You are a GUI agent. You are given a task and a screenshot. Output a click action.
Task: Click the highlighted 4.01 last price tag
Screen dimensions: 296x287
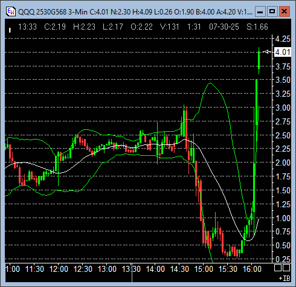[x=283, y=52]
